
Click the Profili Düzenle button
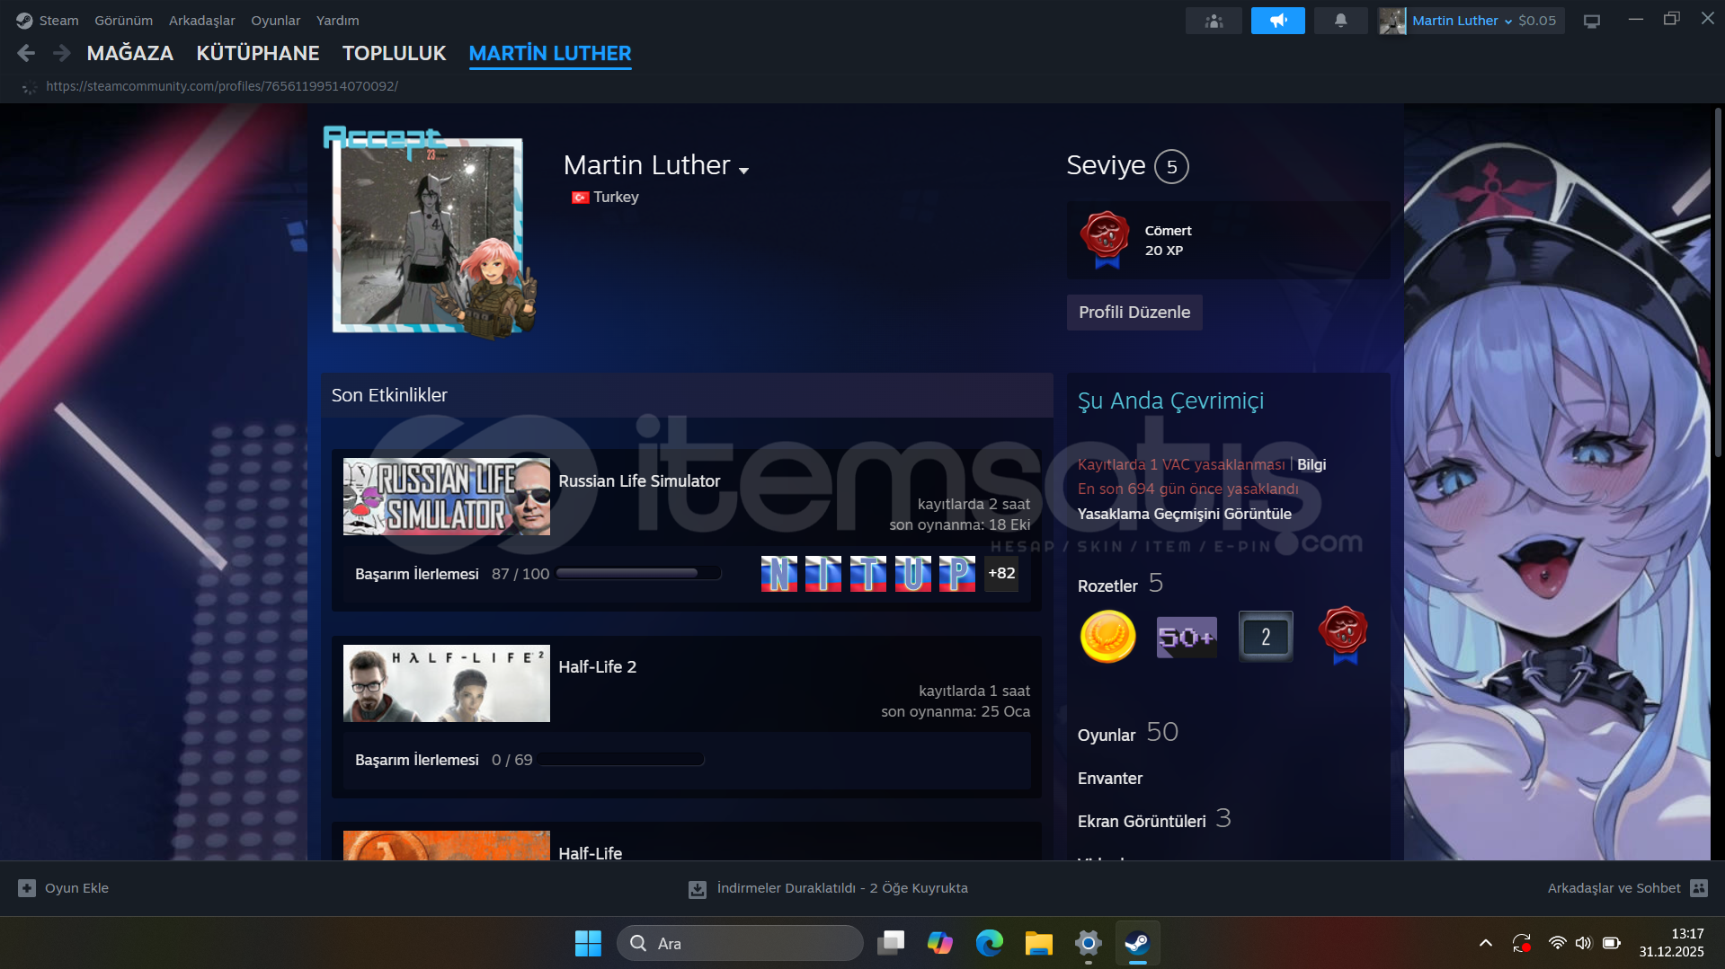tap(1134, 313)
